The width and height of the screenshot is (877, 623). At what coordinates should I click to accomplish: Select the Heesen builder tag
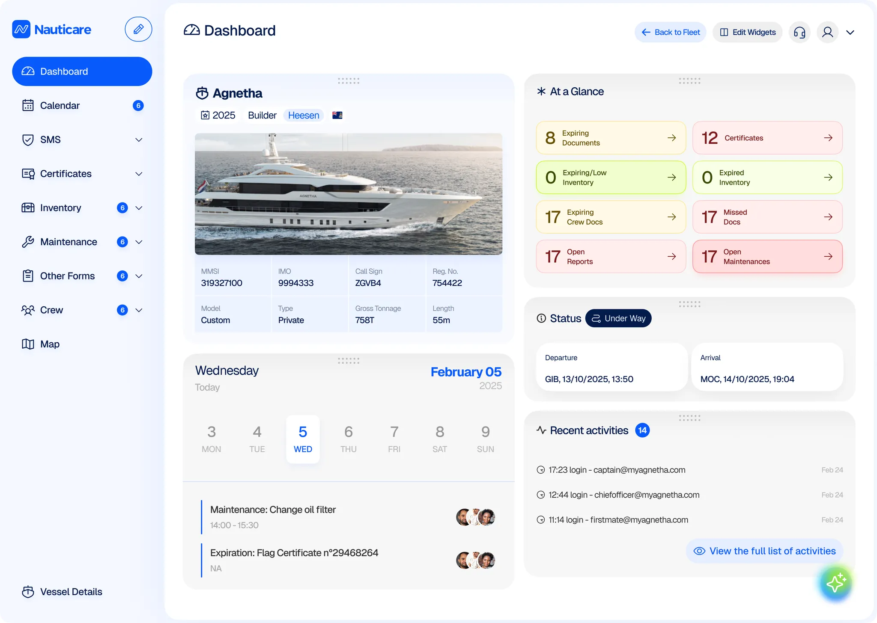(303, 115)
